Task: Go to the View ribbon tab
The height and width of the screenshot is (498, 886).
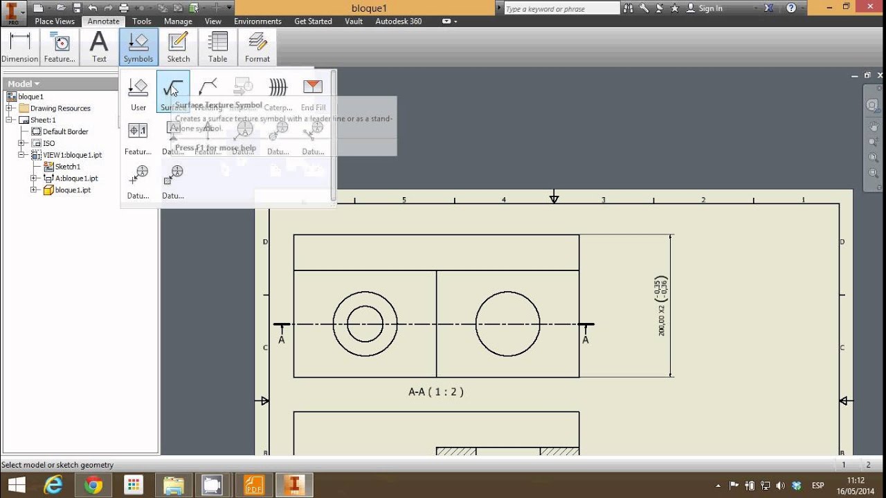Action: (213, 21)
